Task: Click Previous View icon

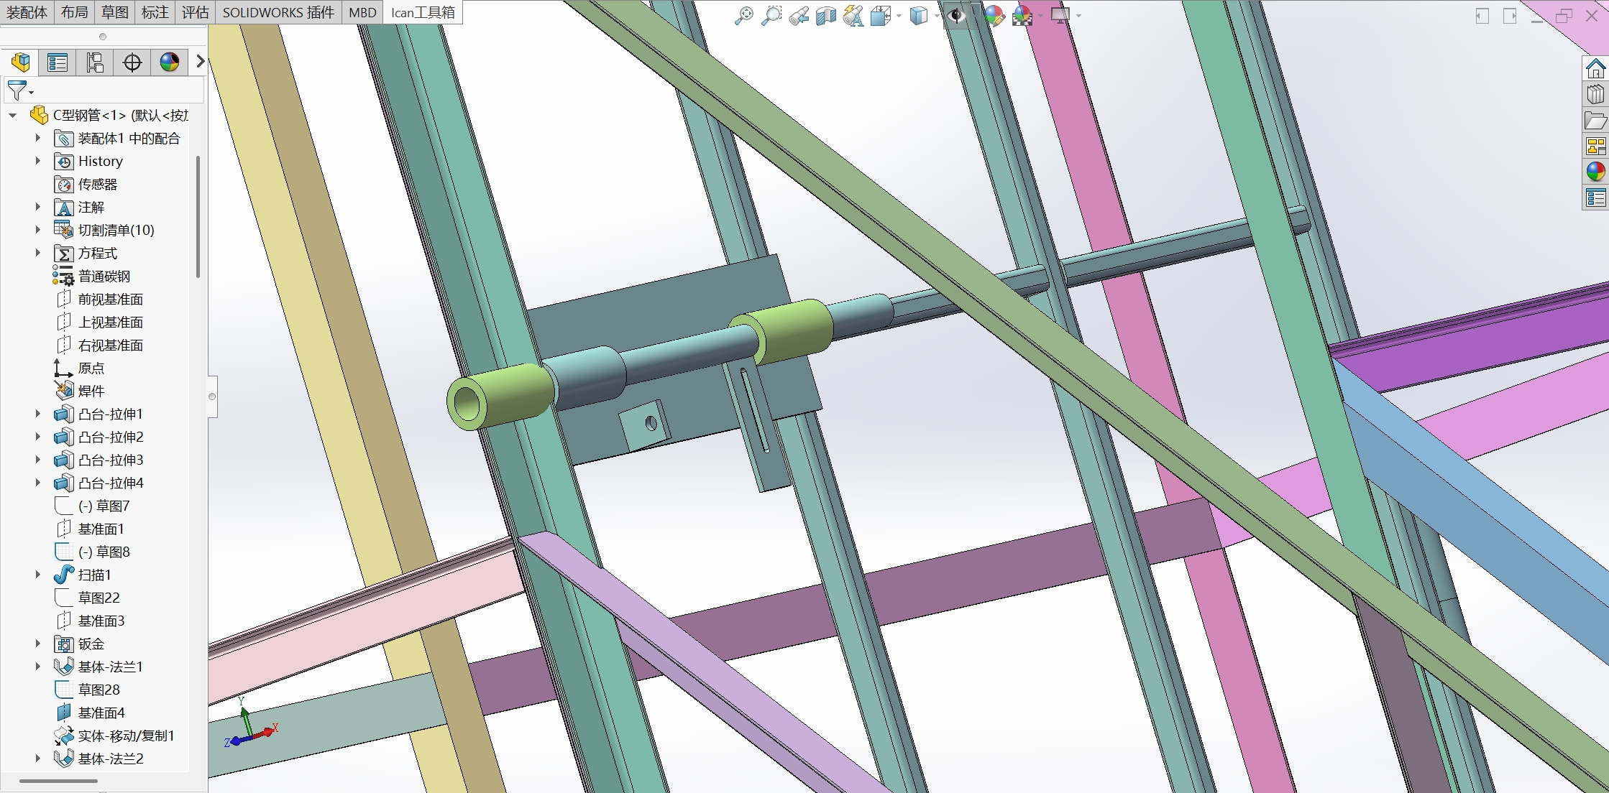Action: [799, 16]
